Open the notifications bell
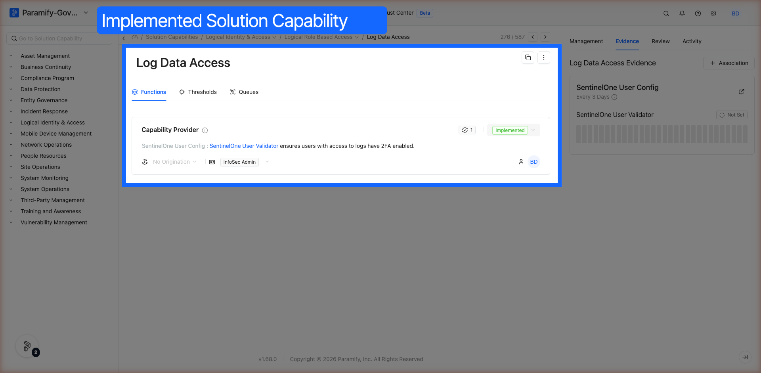The image size is (761, 373). click(682, 13)
